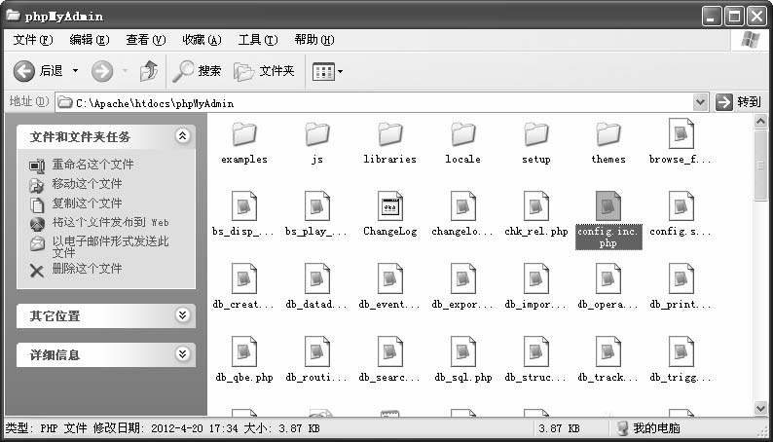Expand the 其它位置 panel
Screen dimensions: 773x442
click(182, 314)
